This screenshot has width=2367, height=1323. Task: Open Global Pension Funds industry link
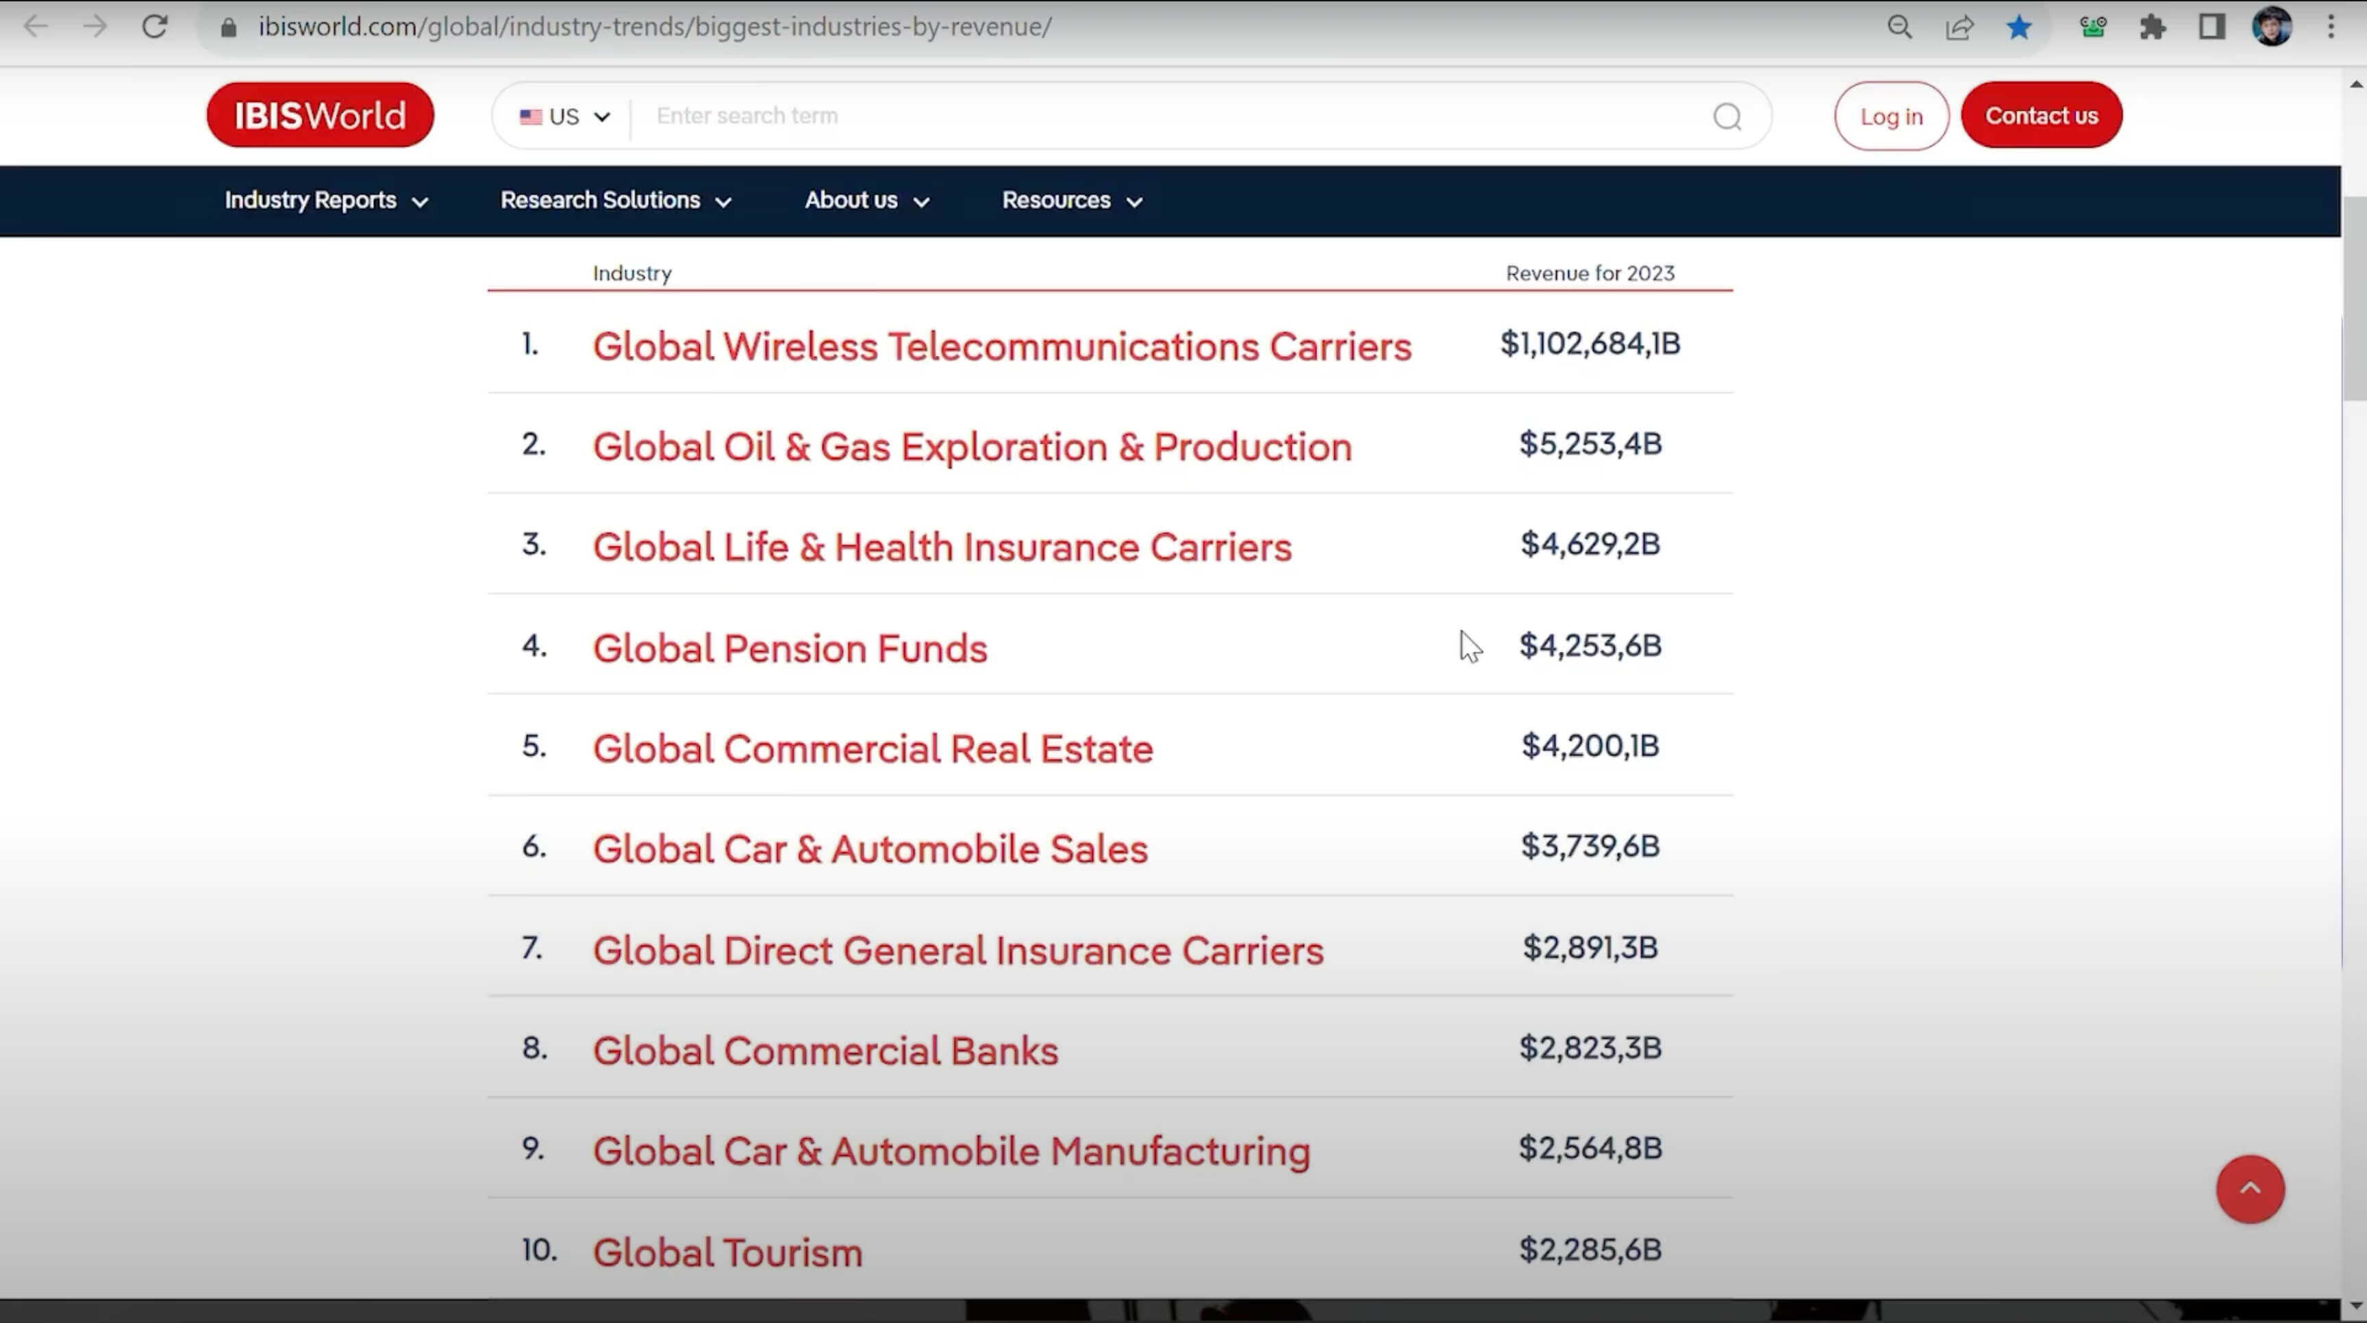point(789,648)
